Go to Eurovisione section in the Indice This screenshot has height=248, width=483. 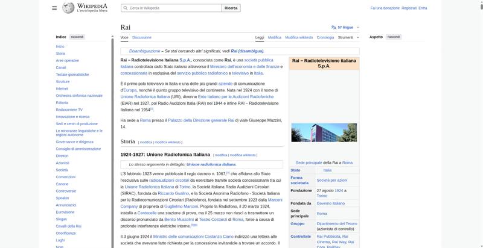[x=65, y=212]
